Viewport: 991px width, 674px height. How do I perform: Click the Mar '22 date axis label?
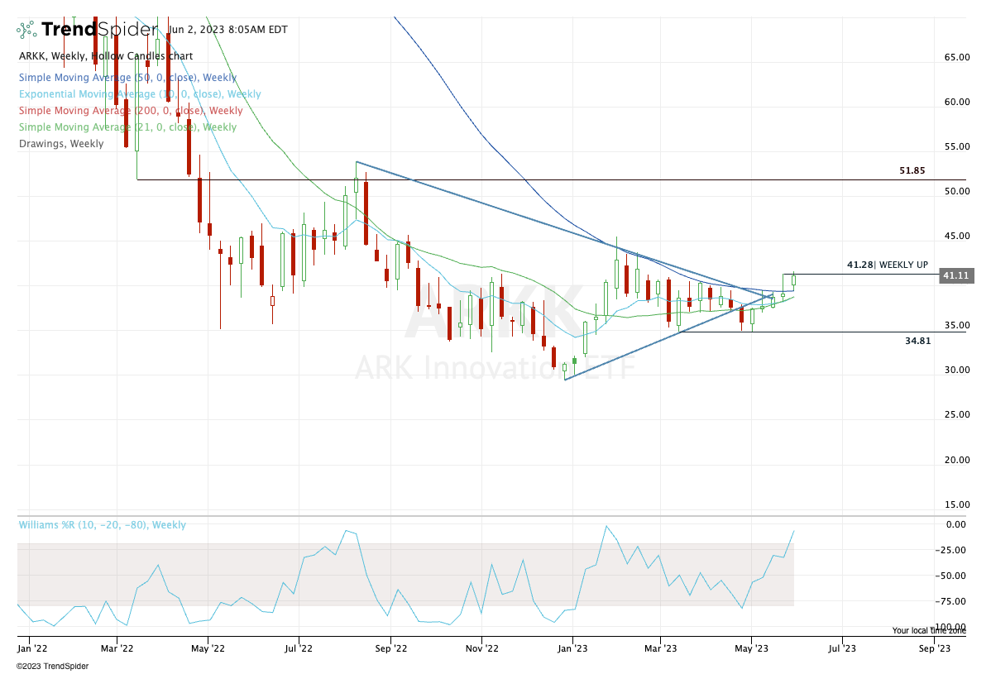117,648
